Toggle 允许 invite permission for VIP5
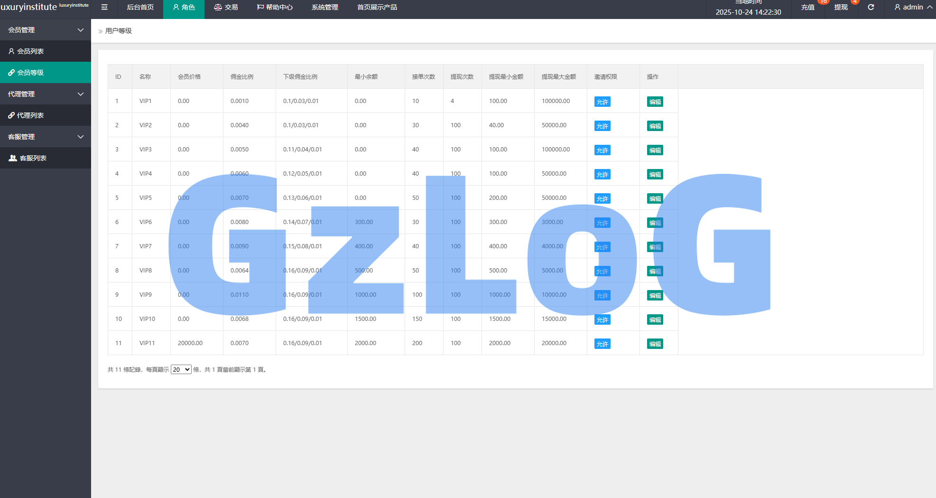936x498 pixels. tap(602, 198)
